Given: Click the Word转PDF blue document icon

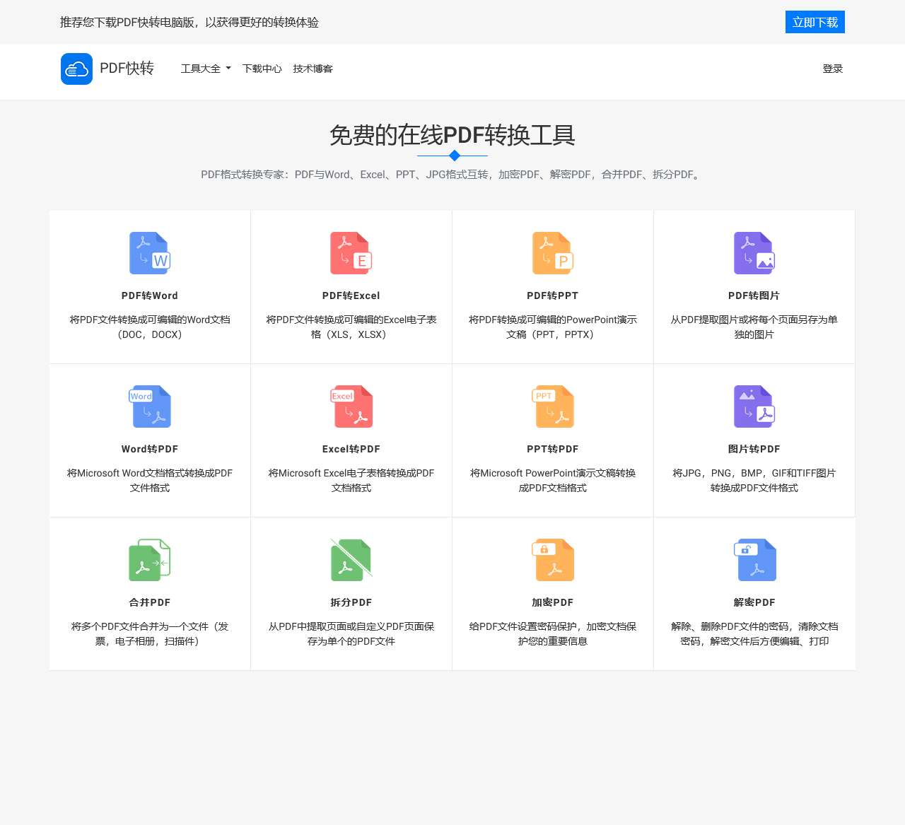Looking at the screenshot, I should click(149, 406).
